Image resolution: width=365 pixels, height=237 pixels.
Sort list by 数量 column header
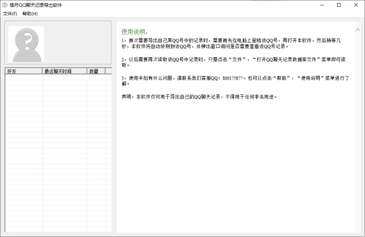pos(96,71)
